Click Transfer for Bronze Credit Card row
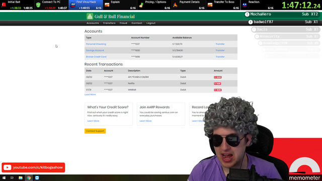322x181 pixels. coord(220,57)
